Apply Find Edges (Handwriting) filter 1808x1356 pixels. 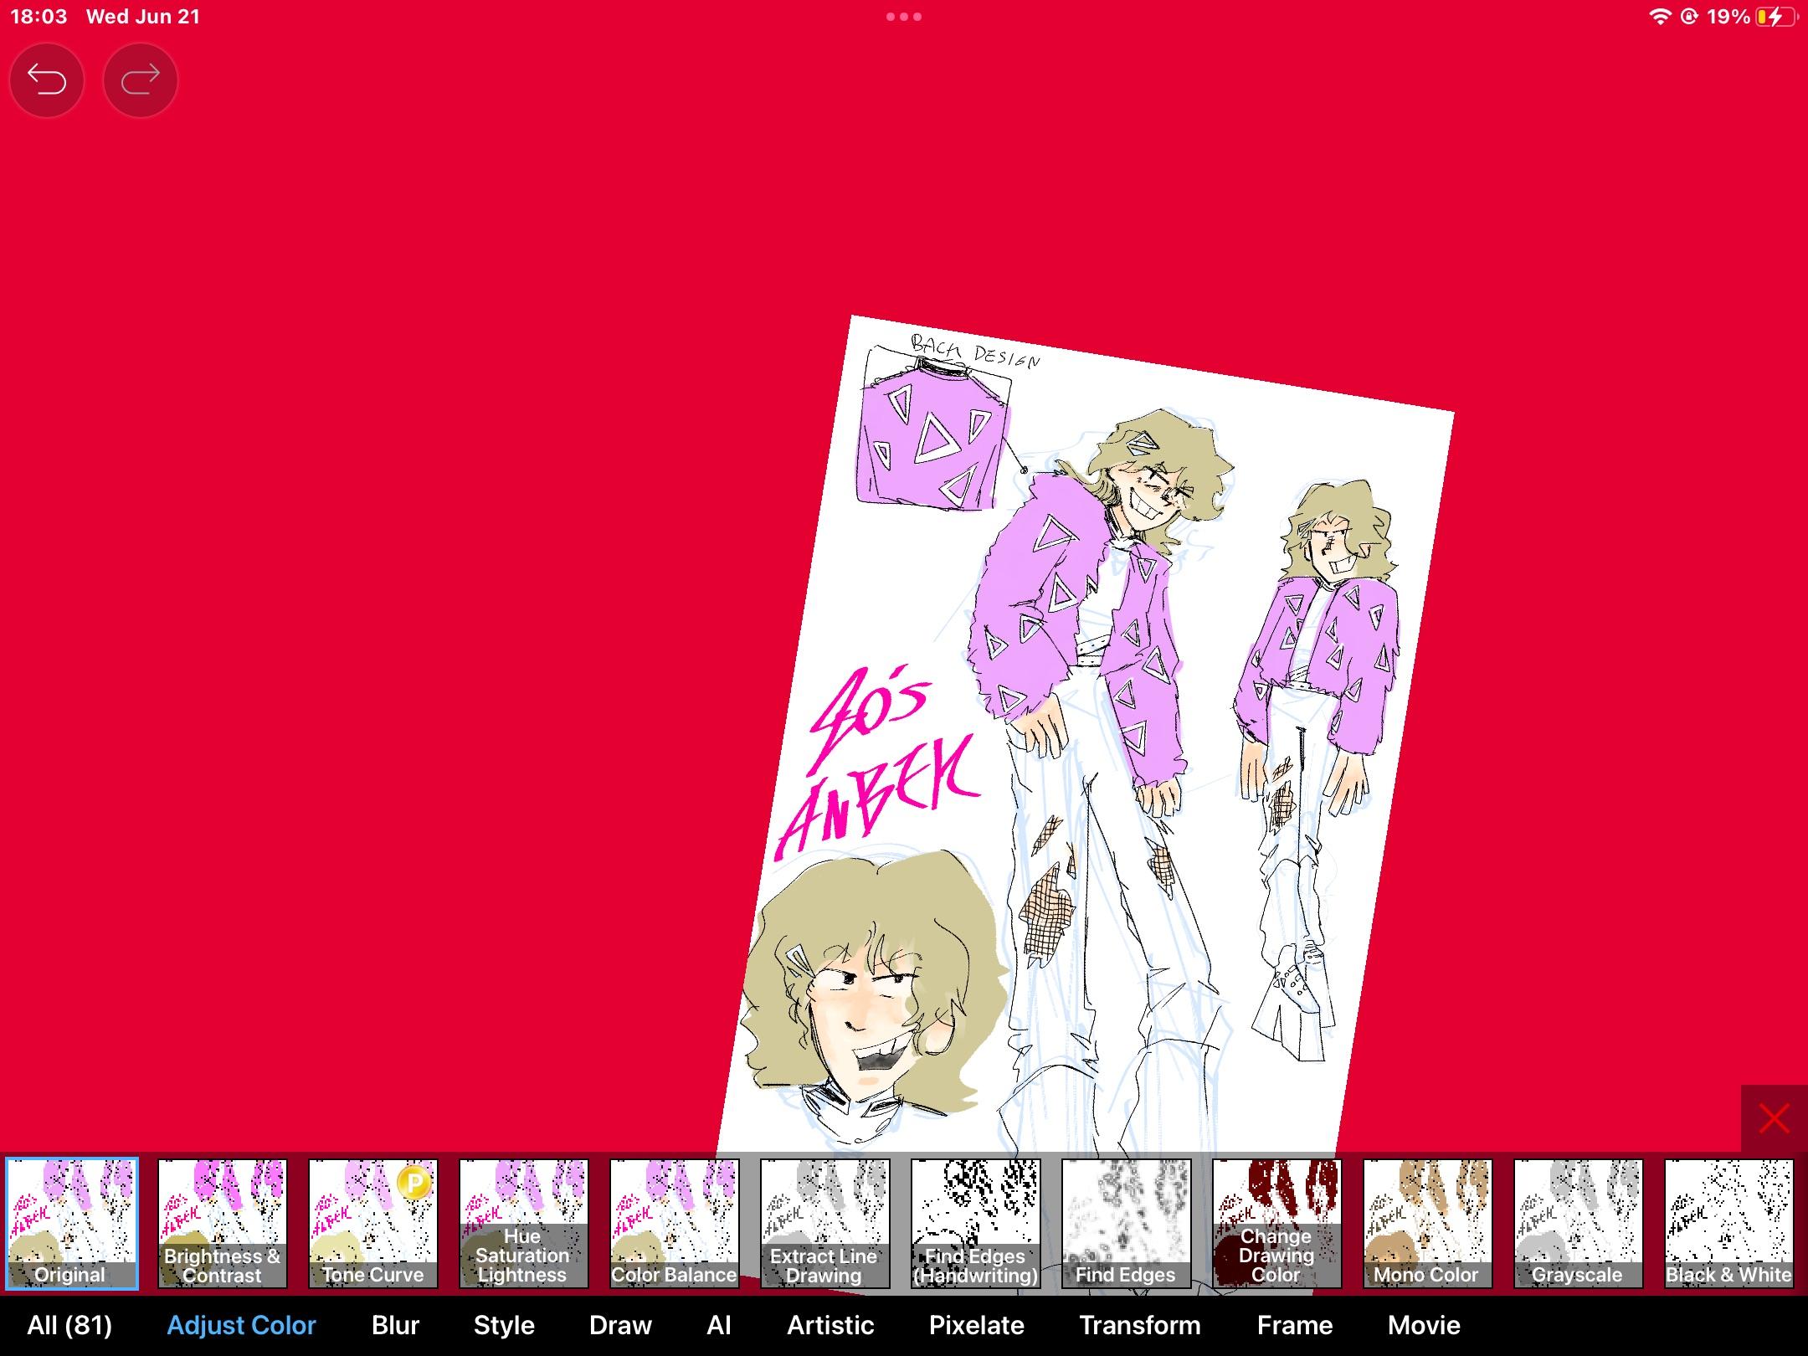[x=976, y=1223]
